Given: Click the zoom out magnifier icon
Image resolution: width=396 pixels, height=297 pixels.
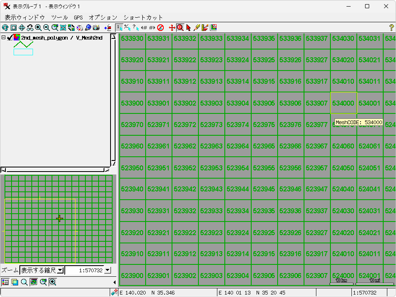Looking at the screenshot, I should [47, 28].
